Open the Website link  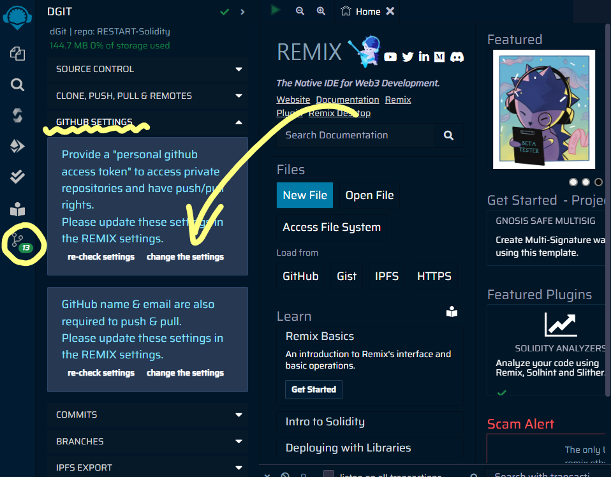293,99
